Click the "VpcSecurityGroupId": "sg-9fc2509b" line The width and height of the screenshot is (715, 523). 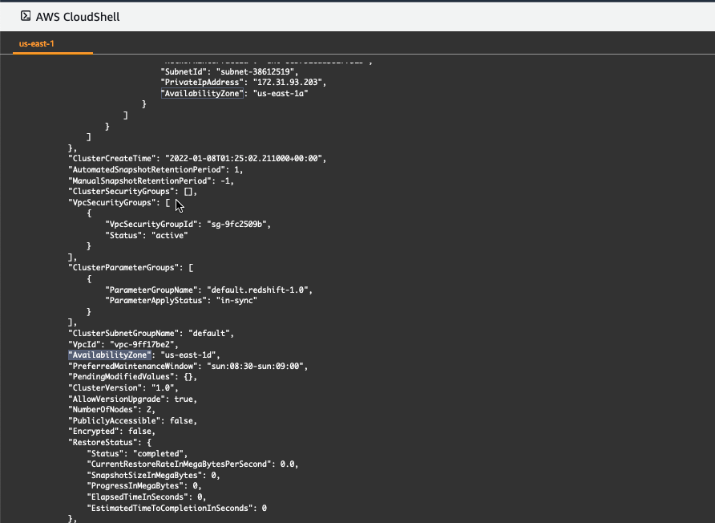point(188,224)
